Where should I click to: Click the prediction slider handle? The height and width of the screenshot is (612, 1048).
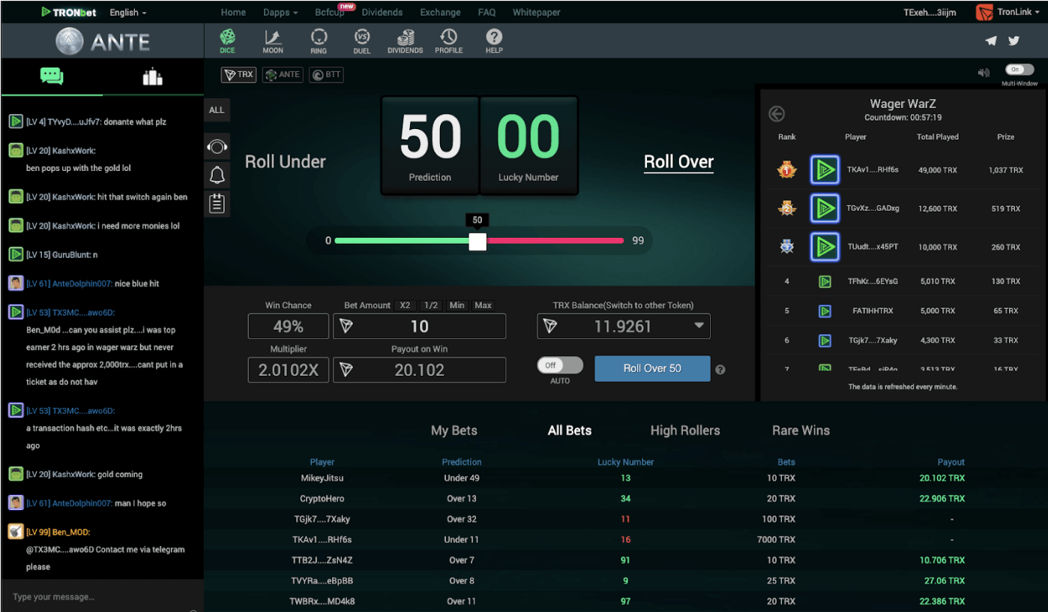478,241
